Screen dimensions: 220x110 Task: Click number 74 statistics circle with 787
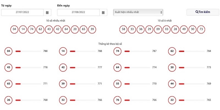117,51
